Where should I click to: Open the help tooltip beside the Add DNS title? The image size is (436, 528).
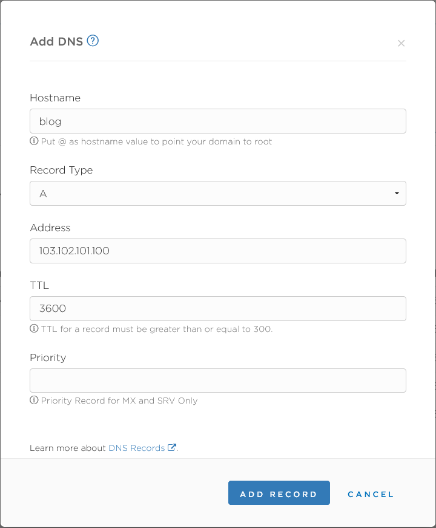click(93, 41)
